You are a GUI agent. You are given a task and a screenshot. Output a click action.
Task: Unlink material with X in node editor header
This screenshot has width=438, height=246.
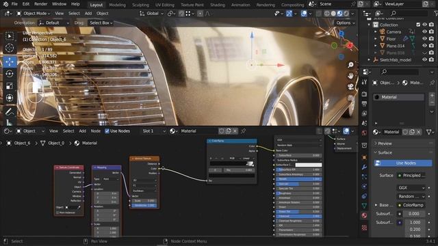pos(235,131)
